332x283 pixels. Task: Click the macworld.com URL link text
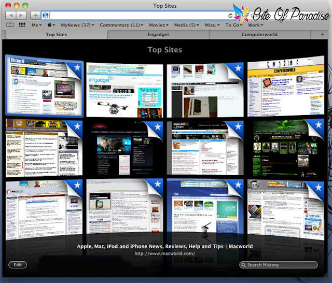[x=165, y=253]
